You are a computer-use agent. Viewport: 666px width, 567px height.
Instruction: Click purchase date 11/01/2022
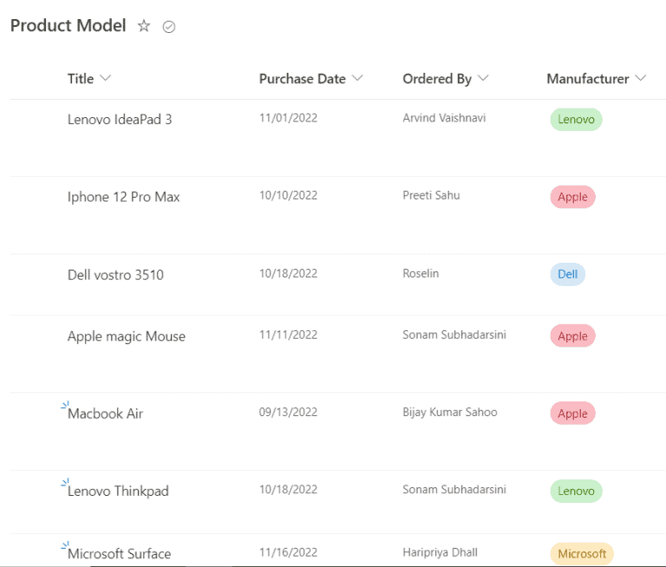click(x=289, y=118)
